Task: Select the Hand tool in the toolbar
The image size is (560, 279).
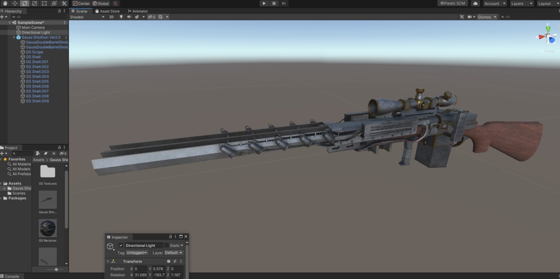Action: 5,3
